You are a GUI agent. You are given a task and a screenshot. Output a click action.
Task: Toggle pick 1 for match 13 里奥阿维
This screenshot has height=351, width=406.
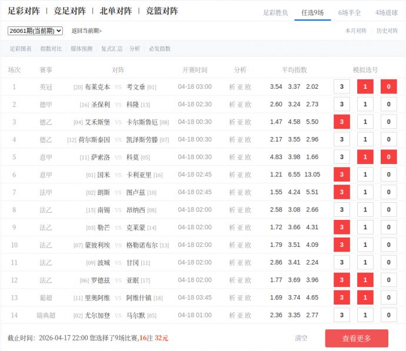(x=365, y=297)
